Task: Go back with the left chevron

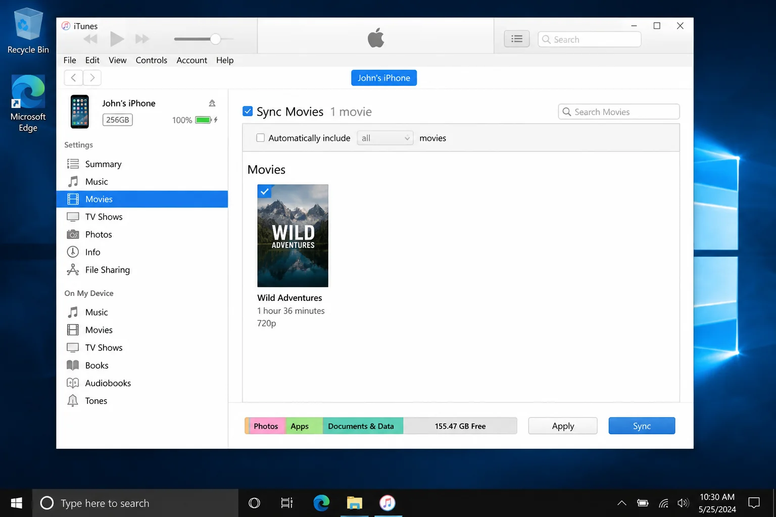Action: pyautogui.click(x=73, y=77)
